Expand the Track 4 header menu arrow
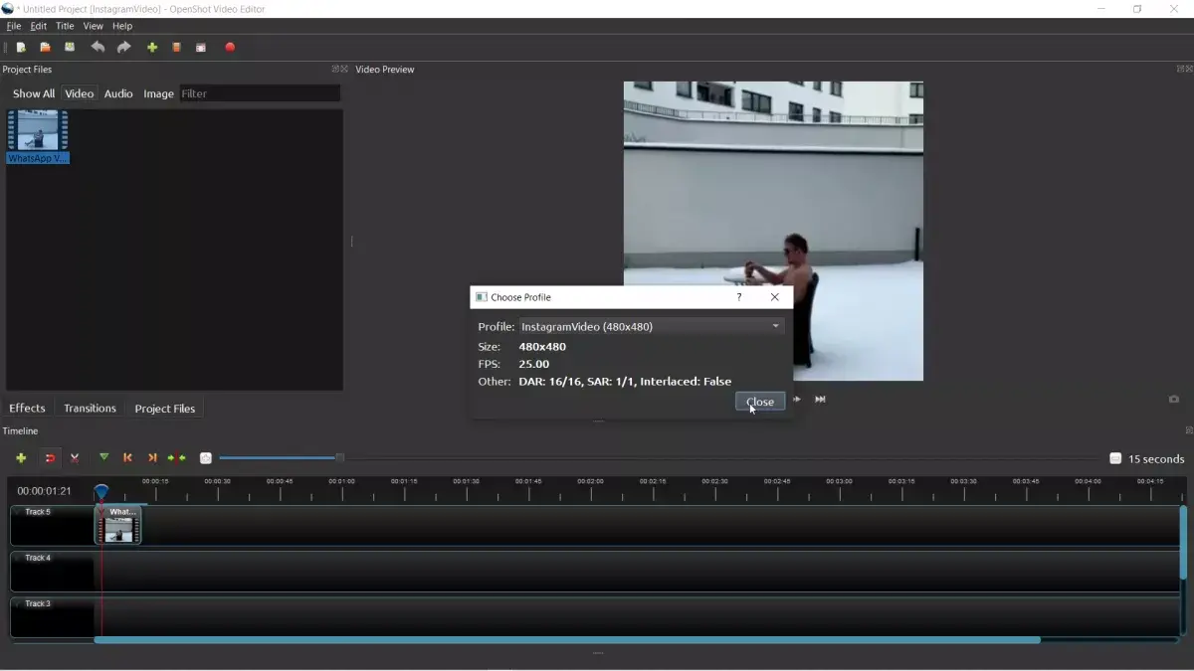The height and width of the screenshot is (671, 1194). pyautogui.click(x=18, y=558)
